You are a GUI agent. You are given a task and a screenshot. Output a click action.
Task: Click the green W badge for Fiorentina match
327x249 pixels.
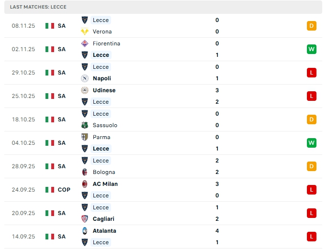[312, 49]
